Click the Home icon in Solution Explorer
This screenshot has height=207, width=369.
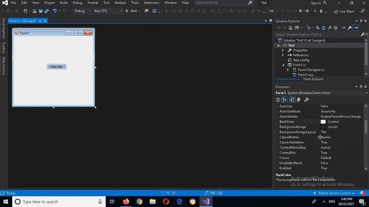click(291, 28)
